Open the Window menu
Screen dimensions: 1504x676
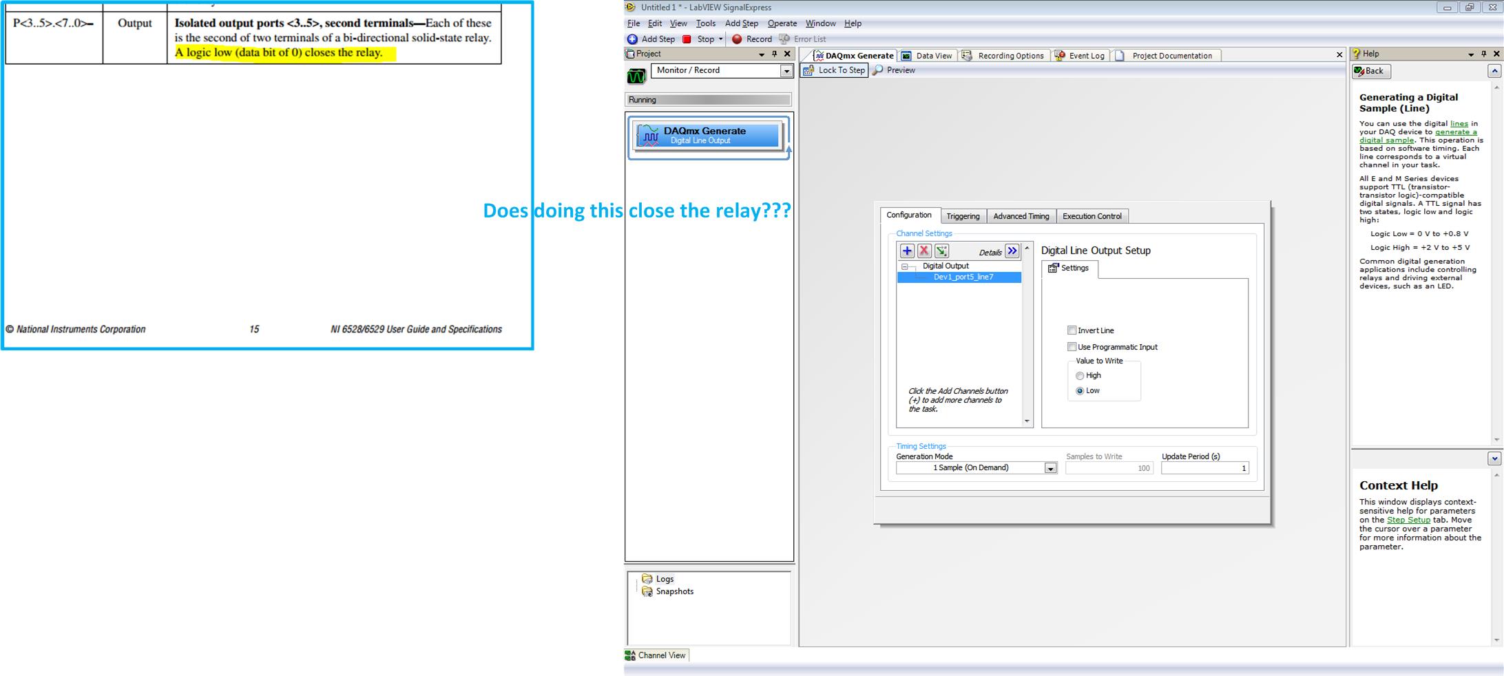click(x=820, y=23)
